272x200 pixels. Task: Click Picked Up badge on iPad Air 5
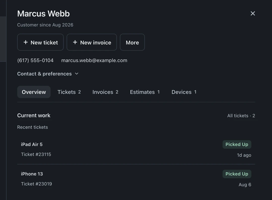(x=237, y=145)
